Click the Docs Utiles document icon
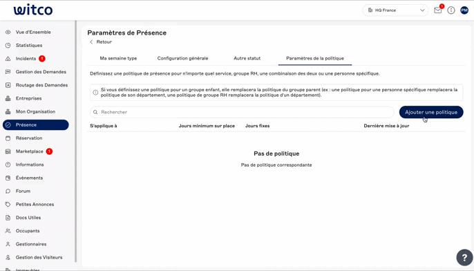The height and width of the screenshot is (271, 474). click(x=8, y=218)
